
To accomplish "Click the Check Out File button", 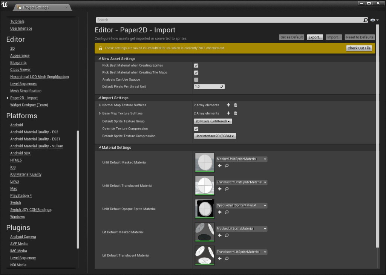I will tap(359, 48).
